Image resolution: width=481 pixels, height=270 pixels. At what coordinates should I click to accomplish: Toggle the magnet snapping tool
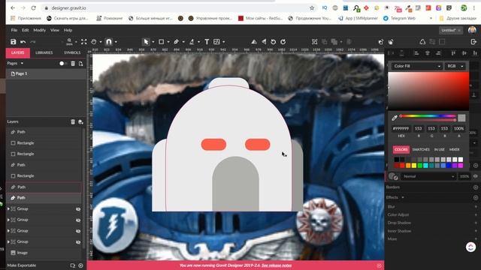(x=109, y=42)
